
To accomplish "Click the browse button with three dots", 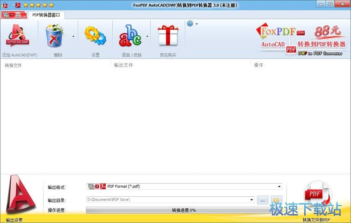I will point(263,201).
